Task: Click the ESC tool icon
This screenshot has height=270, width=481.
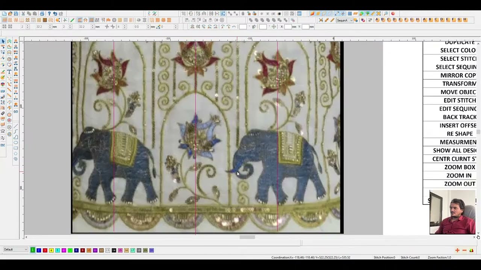Action: point(3,145)
